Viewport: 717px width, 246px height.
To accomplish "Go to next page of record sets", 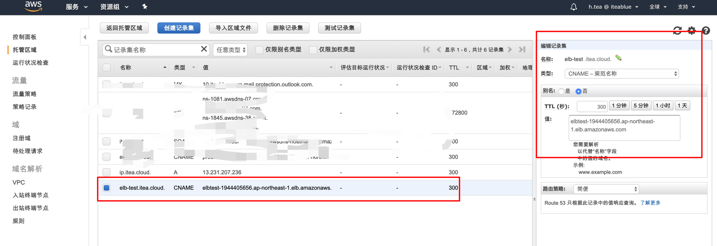I will tap(510, 50).
